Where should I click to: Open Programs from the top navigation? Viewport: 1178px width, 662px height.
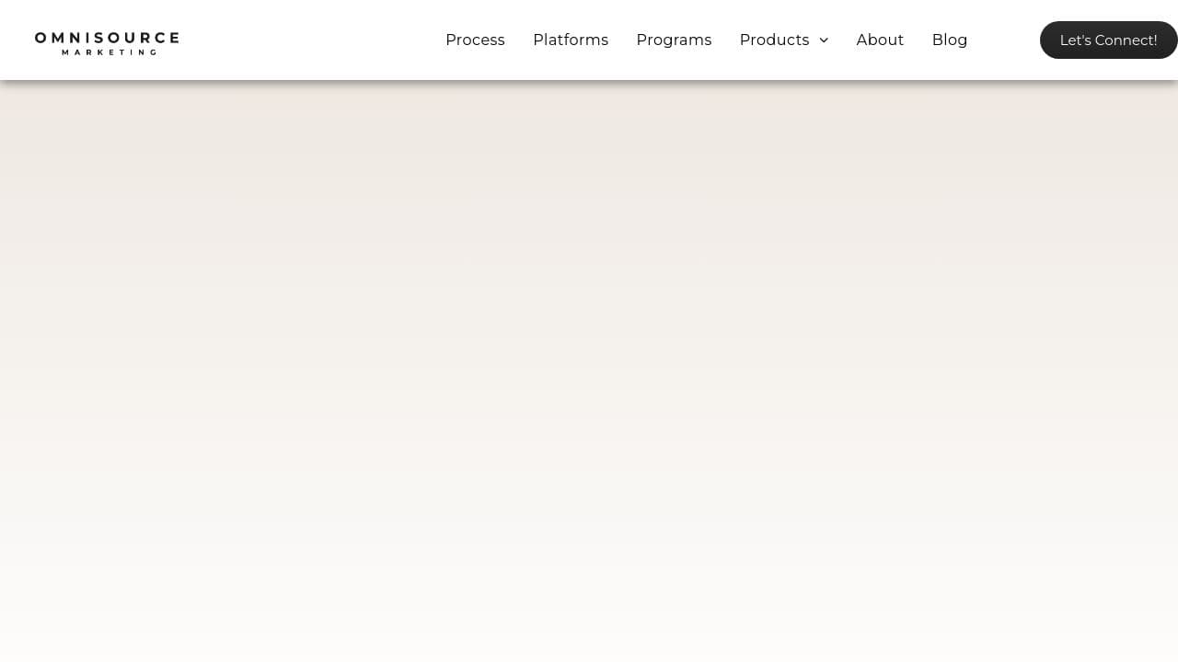[674, 40]
